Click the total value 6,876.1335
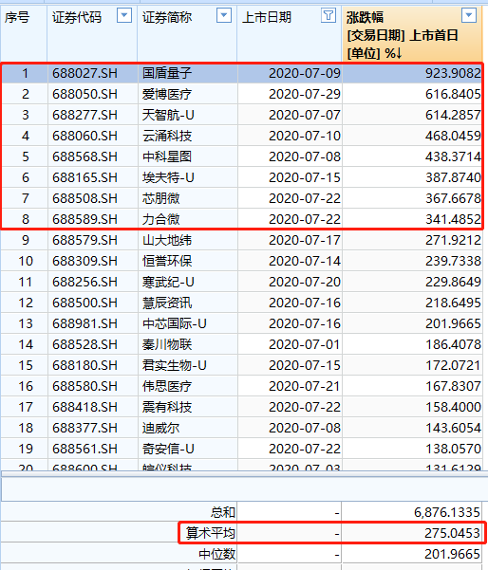Viewport: 488px width, 570px height. click(447, 512)
